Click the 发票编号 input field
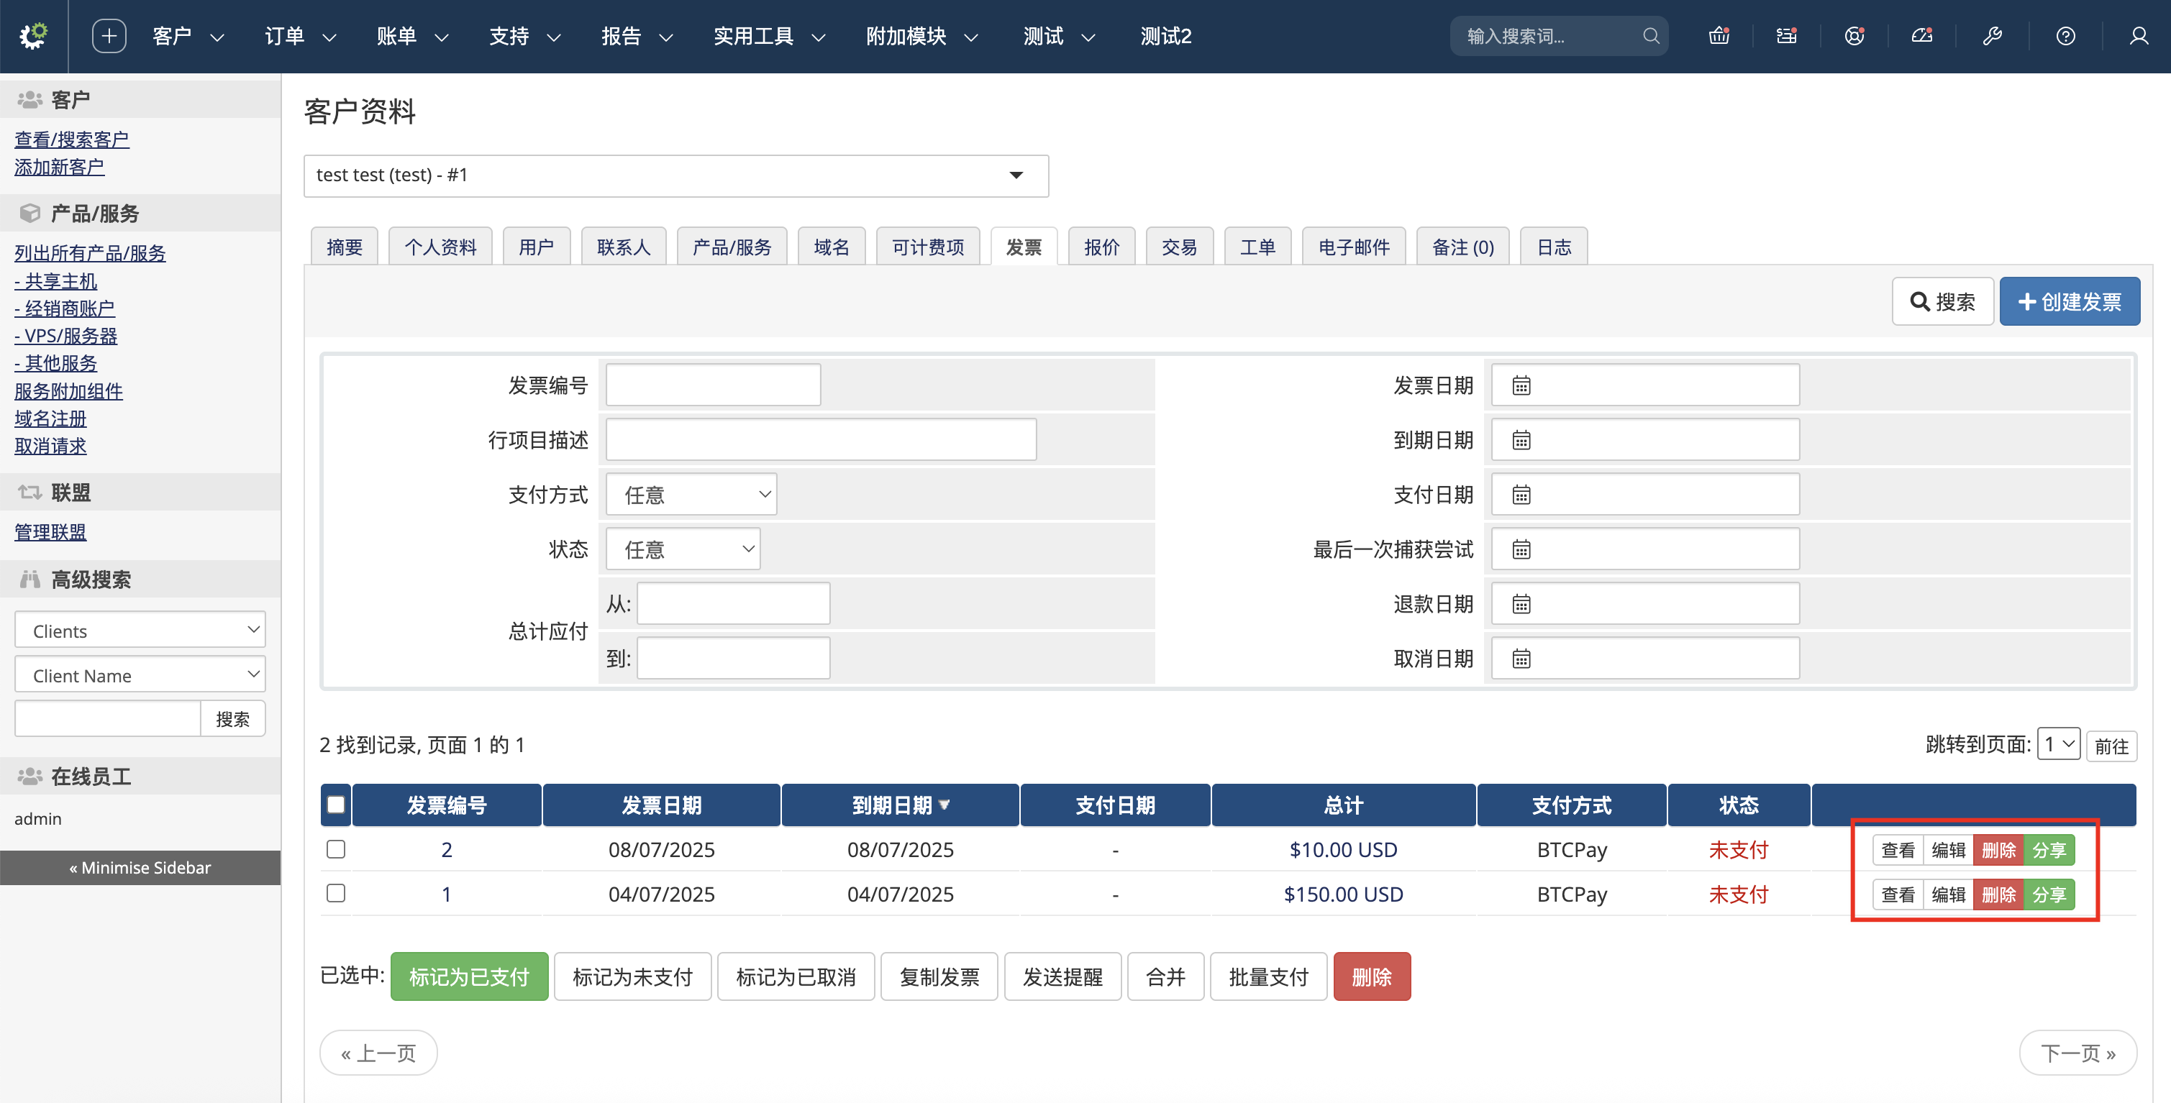 pos(713,386)
